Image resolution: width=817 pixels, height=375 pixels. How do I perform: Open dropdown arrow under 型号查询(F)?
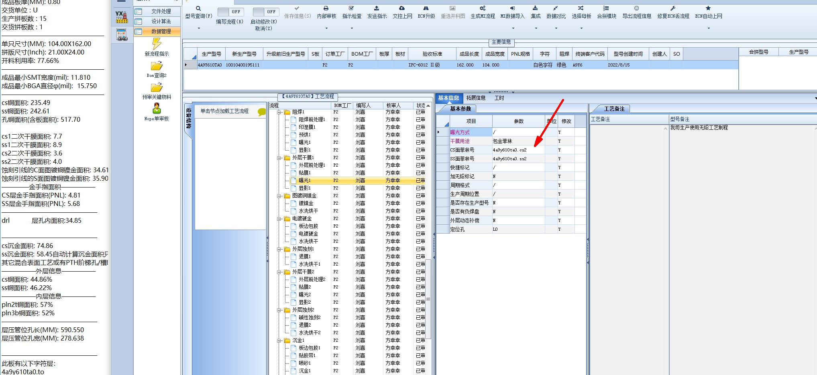point(198,28)
